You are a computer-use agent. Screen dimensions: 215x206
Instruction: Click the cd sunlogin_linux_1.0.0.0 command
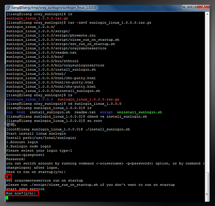tap(95, 104)
